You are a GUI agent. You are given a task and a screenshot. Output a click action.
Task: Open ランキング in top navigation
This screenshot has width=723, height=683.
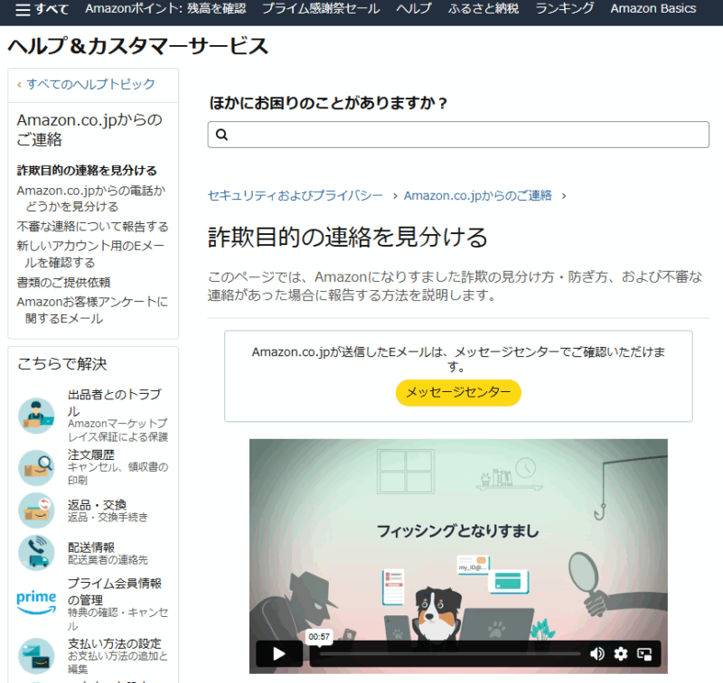tap(564, 9)
